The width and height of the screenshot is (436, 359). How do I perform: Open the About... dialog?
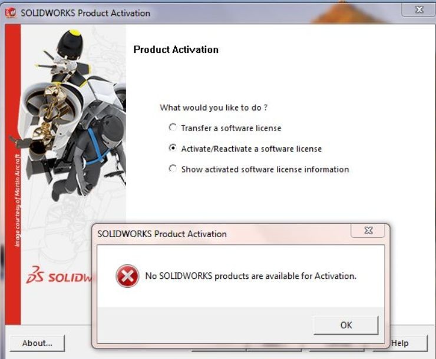click(37, 343)
